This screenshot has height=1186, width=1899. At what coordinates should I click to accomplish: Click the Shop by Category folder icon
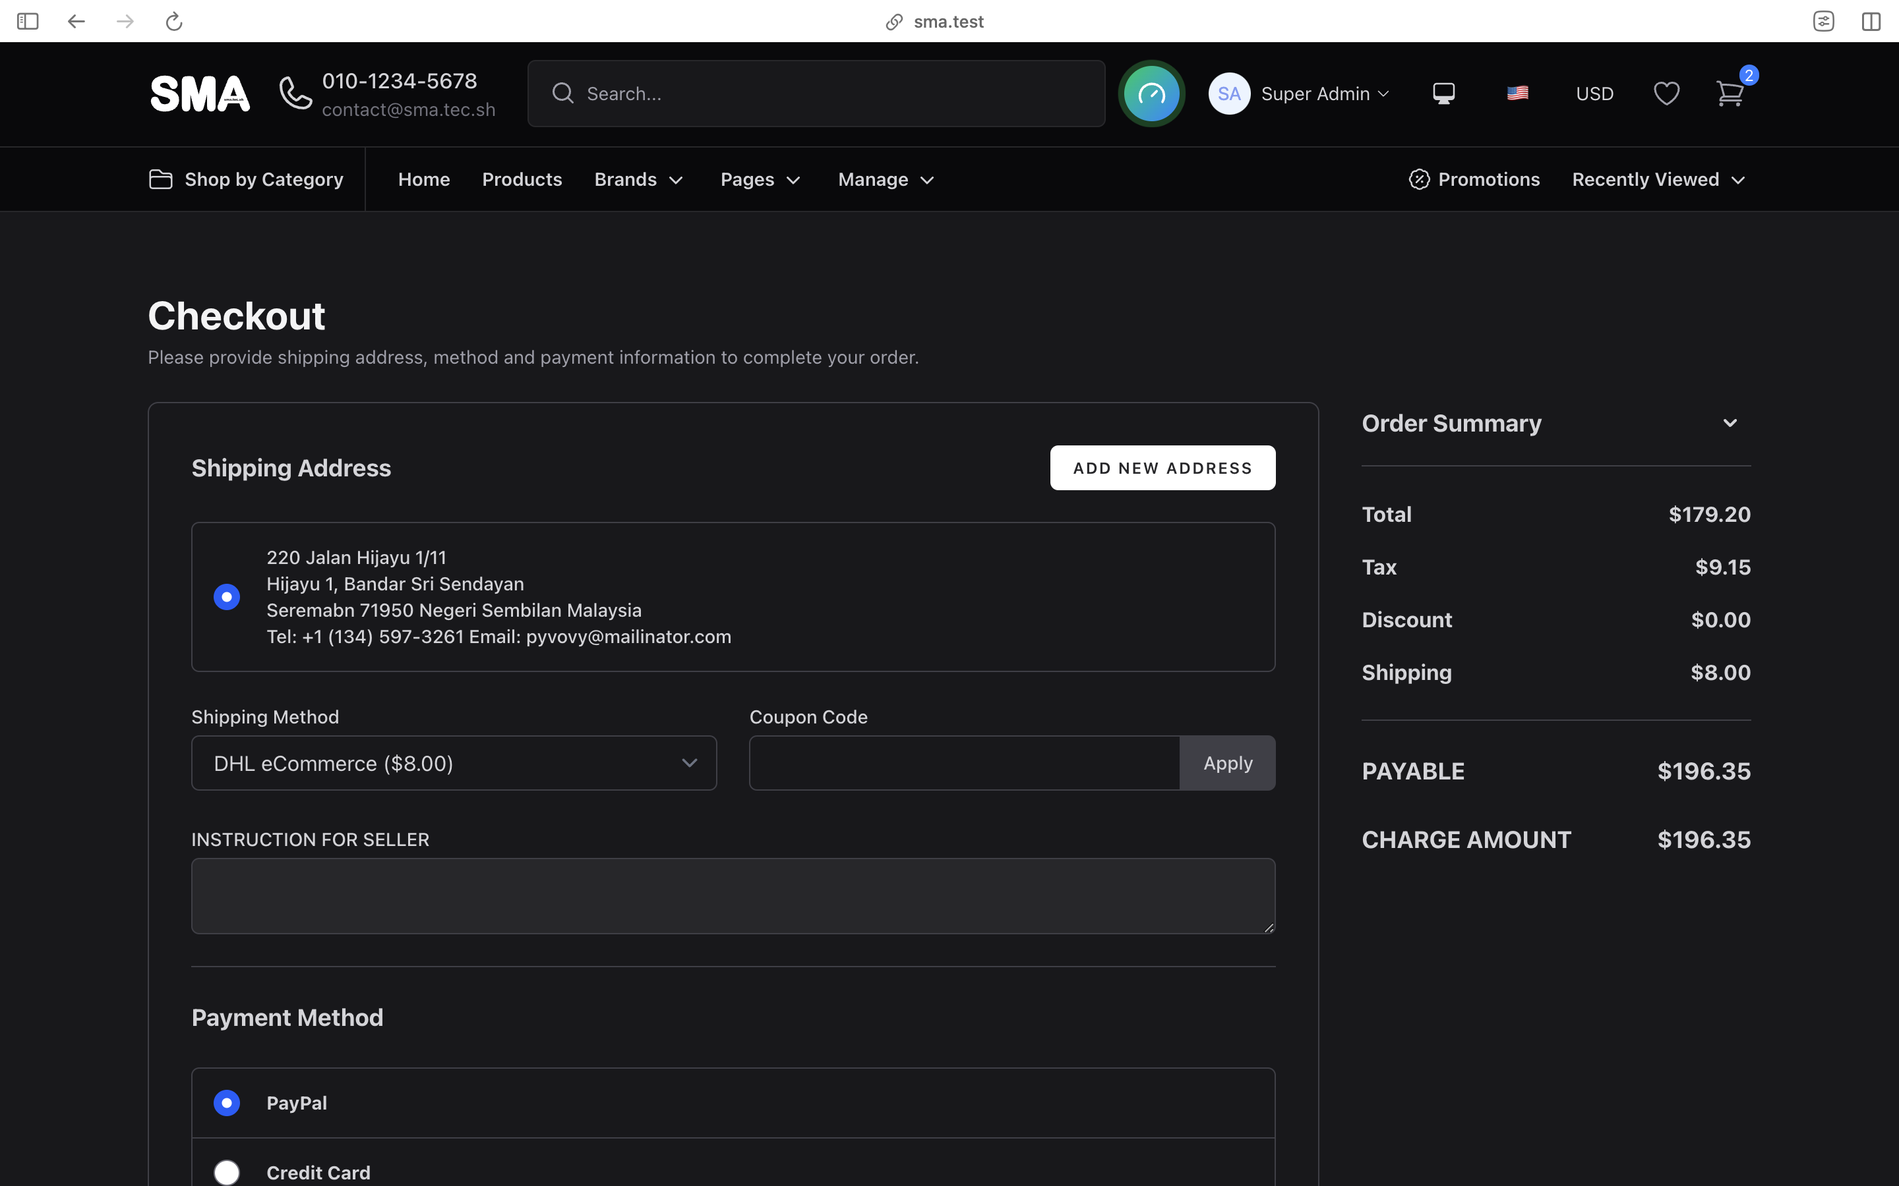160,180
